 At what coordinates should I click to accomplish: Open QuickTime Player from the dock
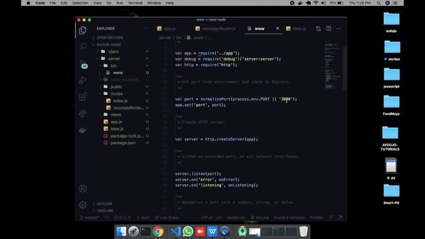click(224, 232)
